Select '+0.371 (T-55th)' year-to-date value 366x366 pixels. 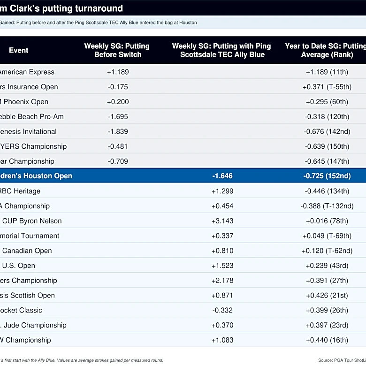[327, 87]
